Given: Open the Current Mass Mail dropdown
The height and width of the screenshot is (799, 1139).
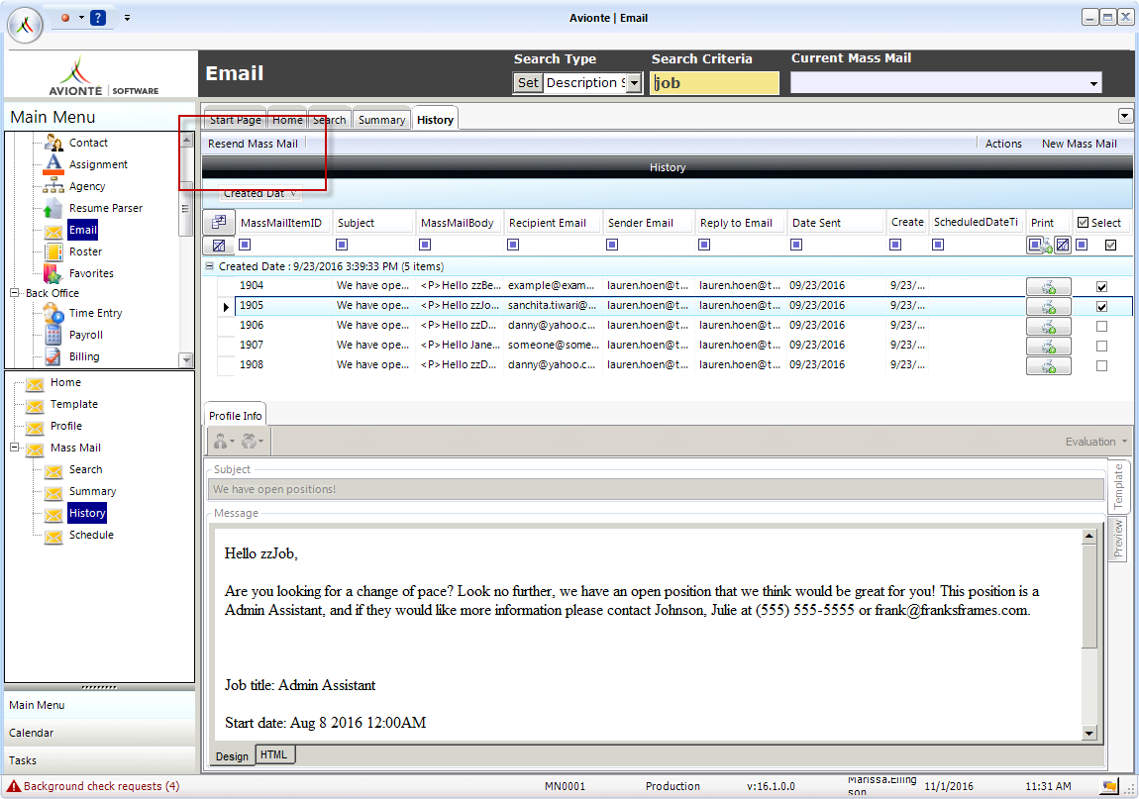Looking at the screenshot, I should click(x=1093, y=84).
